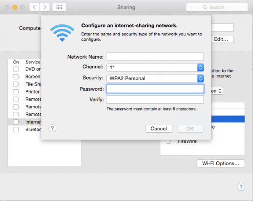253x201 pixels.
Task: Click the forward navigation arrow in toolbar
Action: 45,8
